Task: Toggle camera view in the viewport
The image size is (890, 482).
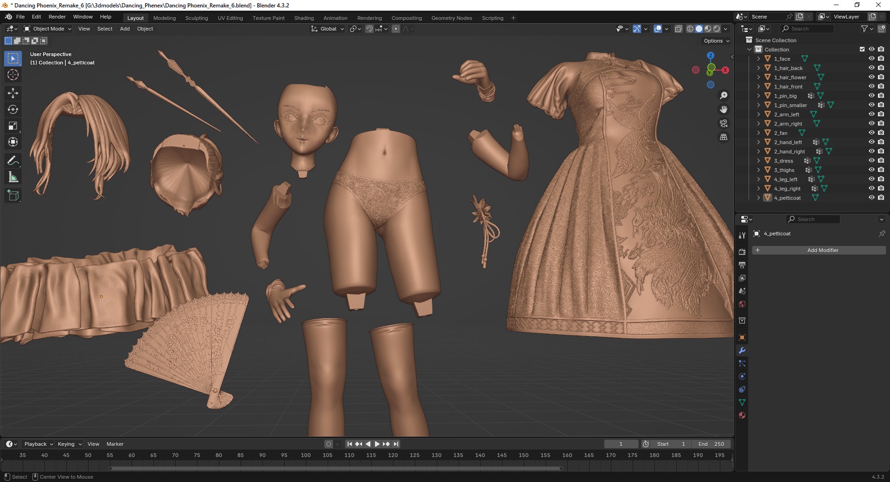Action: click(x=723, y=123)
